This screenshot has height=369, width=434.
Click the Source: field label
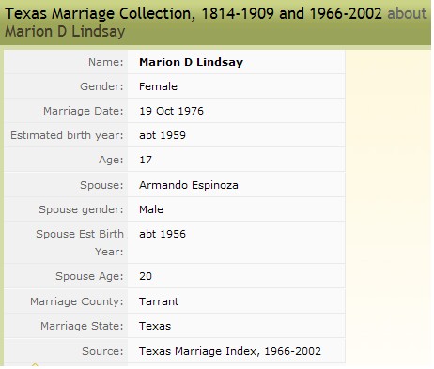pos(102,351)
